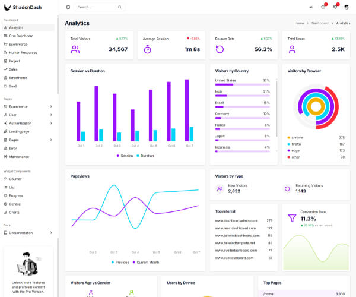Open the user avatar menu
Screen dimensions: 356x297
click(x=347, y=7)
